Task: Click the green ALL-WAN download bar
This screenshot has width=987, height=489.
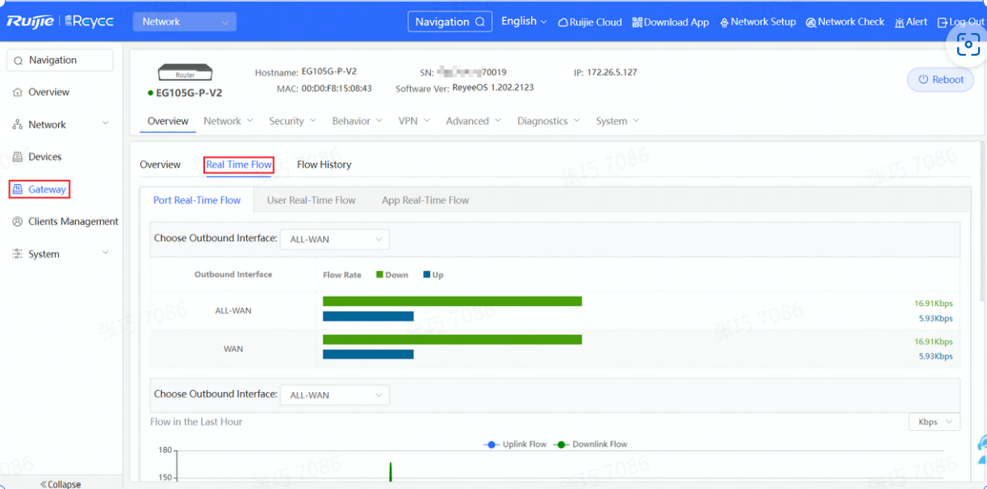Action: 452,302
